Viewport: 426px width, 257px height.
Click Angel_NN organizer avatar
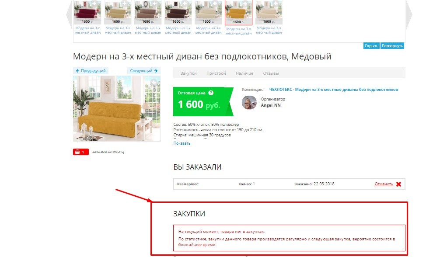[x=249, y=103]
